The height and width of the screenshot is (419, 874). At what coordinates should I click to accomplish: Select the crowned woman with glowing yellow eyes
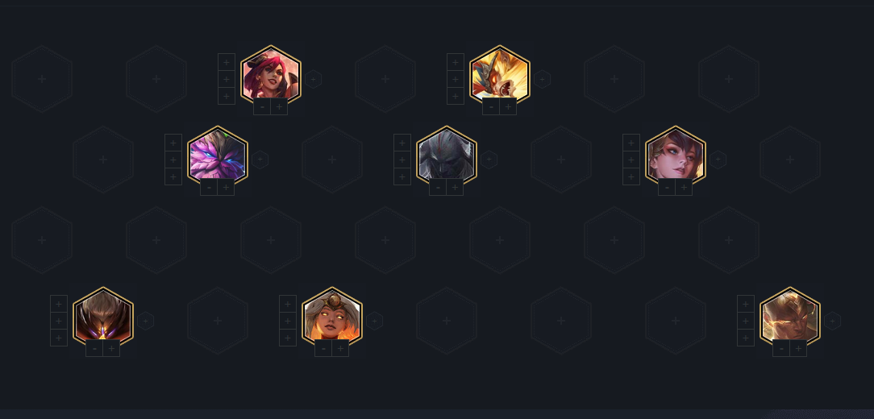[332, 317]
